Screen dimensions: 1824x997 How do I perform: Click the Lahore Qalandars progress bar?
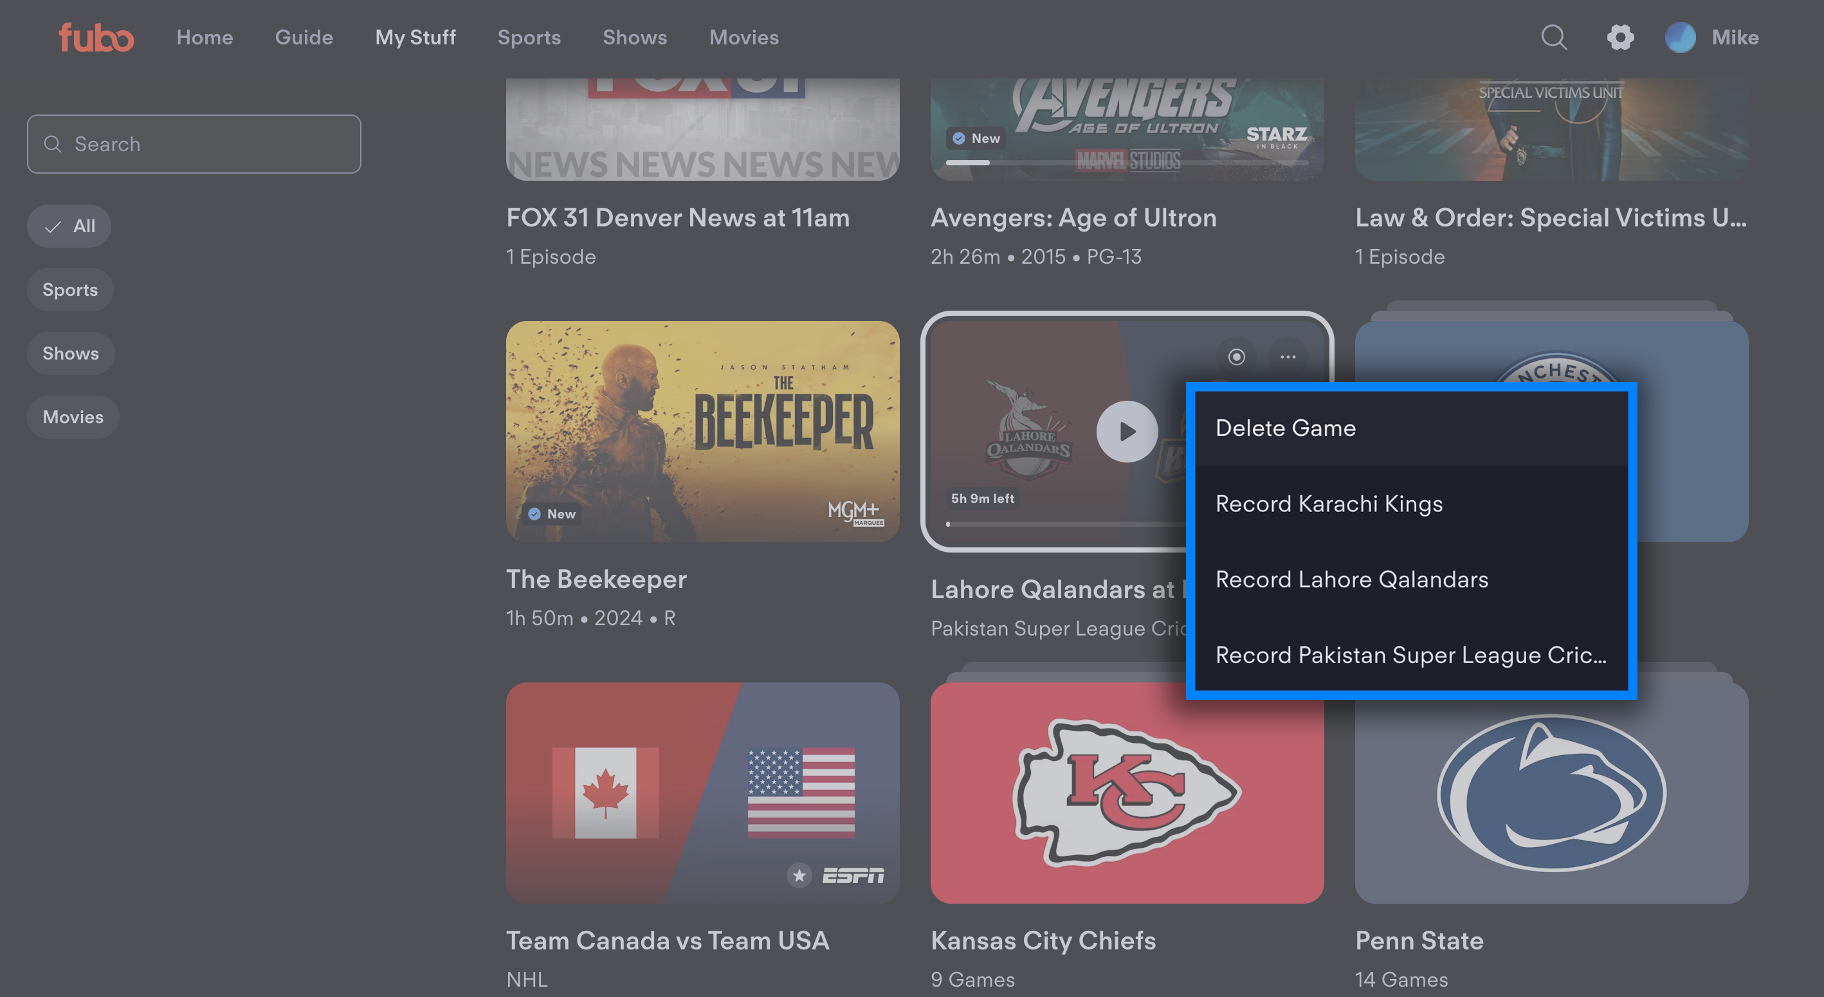1066,524
